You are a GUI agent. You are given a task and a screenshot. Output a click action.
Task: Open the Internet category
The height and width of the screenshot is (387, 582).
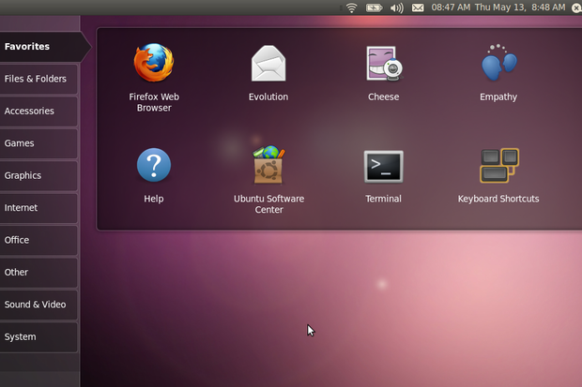[38, 208]
